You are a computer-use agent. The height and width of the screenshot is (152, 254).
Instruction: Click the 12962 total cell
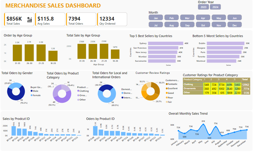246,85
